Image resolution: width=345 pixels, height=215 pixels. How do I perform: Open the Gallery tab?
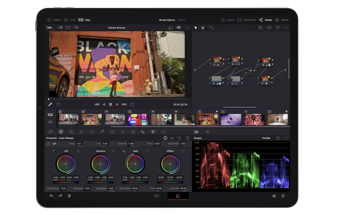click(x=54, y=20)
